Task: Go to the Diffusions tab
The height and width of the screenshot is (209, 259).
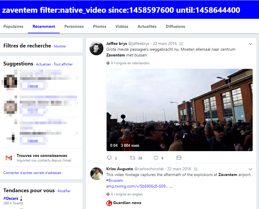Action: click(175, 26)
